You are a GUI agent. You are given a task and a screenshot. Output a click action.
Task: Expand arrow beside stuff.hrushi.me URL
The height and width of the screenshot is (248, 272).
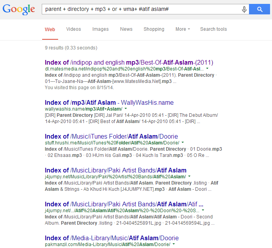[183, 142]
